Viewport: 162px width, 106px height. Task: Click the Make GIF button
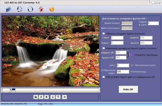[x=128, y=89]
